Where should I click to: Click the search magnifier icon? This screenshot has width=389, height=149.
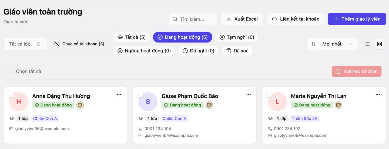coord(175,19)
